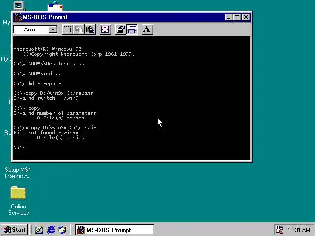
Task: Open the Start menu
Action: (x=14, y=230)
